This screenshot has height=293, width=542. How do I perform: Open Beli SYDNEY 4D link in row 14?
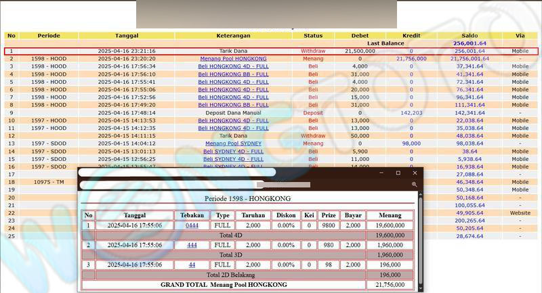pos(233,151)
